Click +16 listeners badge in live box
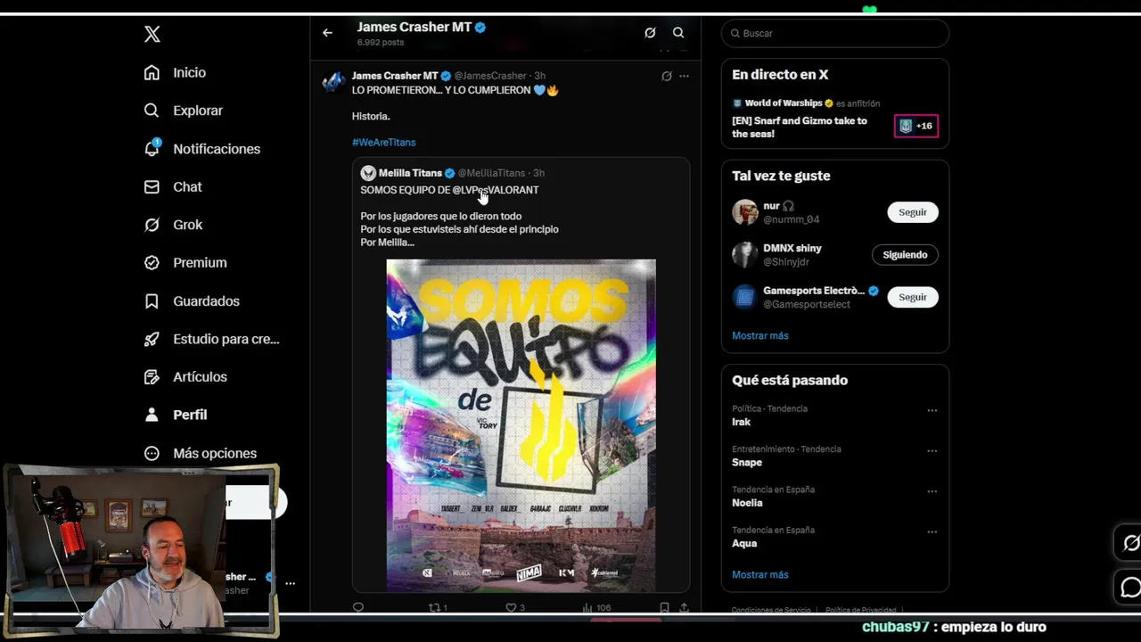Screen dimensions: 1141x642 915,126
